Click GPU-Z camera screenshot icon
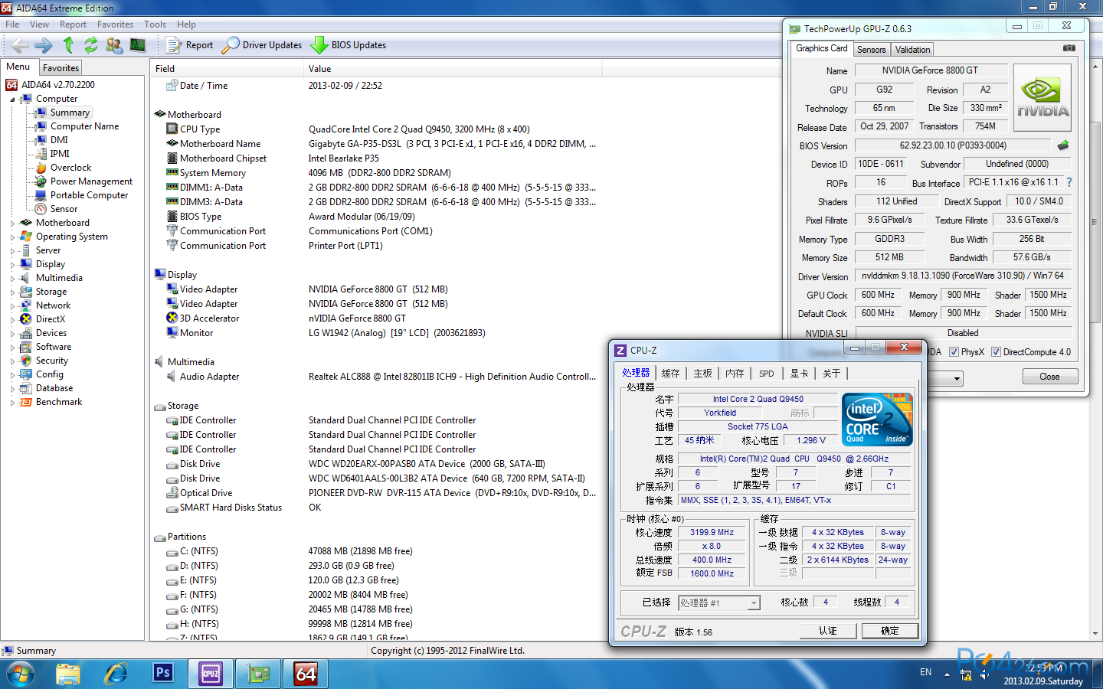1103x689 pixels. tap(1069, 48)
